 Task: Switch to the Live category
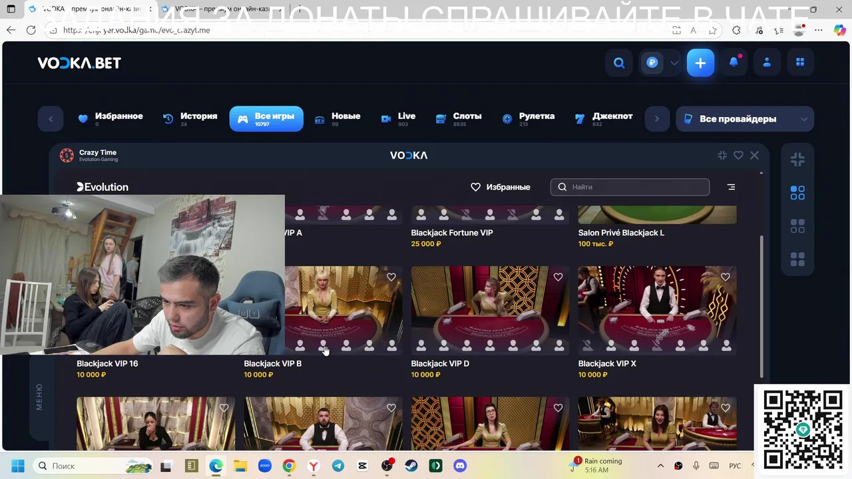pyautogui.click(x=398, y=118)
